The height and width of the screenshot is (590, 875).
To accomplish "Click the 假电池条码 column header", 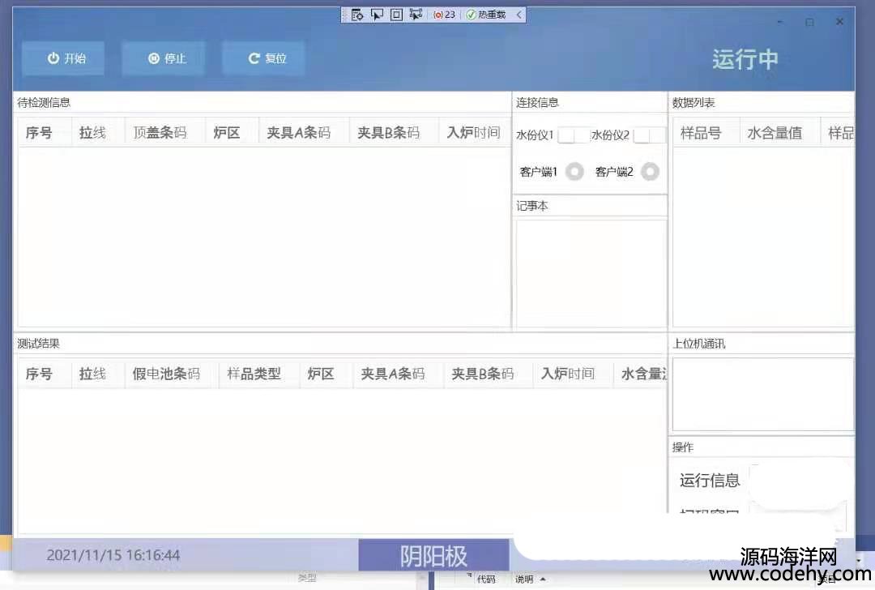I will [166, 374].
